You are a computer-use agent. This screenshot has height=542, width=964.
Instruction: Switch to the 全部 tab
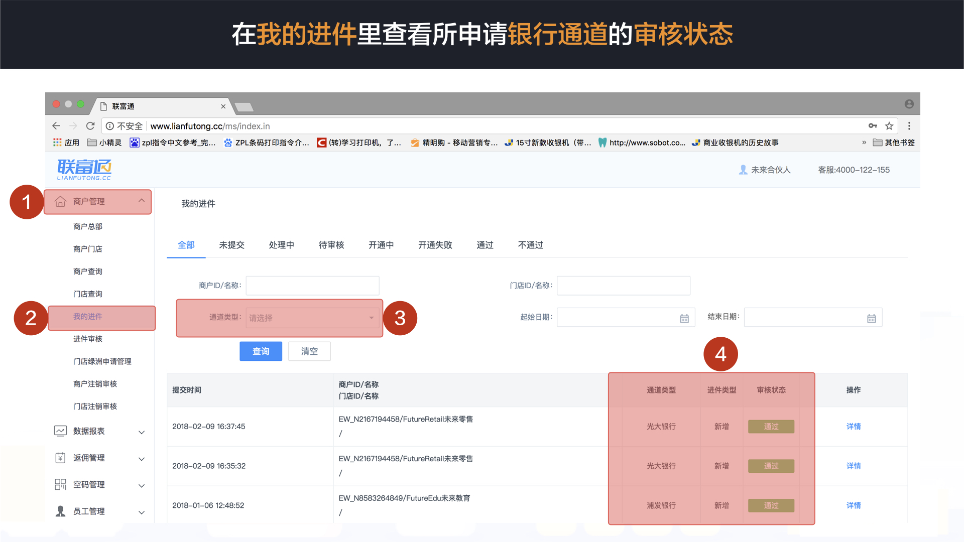tap(186, 245)
